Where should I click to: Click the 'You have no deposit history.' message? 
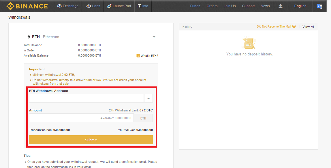tap(249, 54)
